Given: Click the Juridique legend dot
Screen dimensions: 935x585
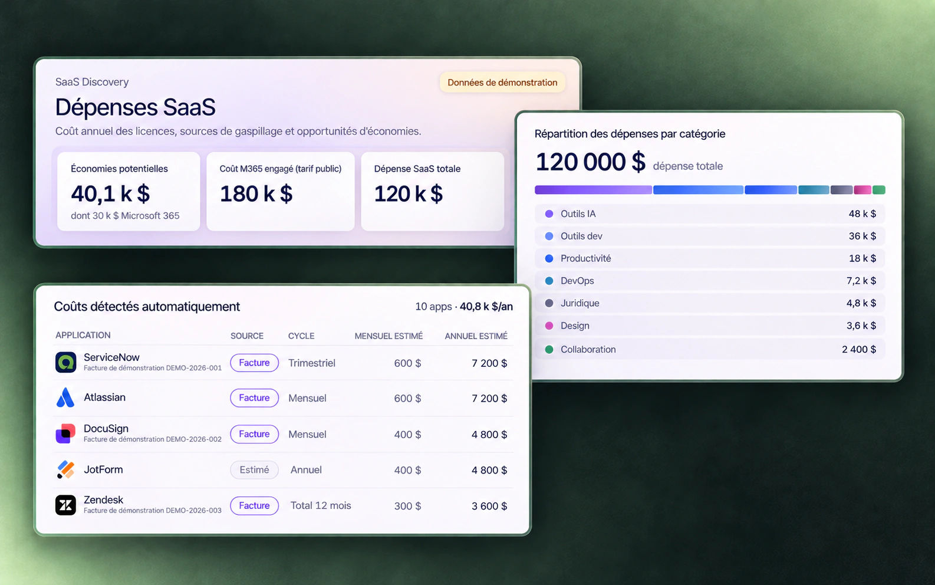Looking at the screenshot, I should pyautogui.click(x=549, y=303).
